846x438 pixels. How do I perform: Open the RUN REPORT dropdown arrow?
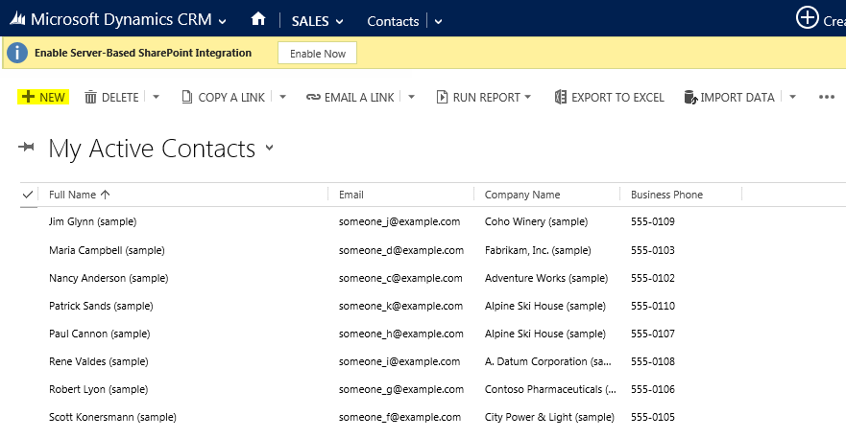point(528,97)
